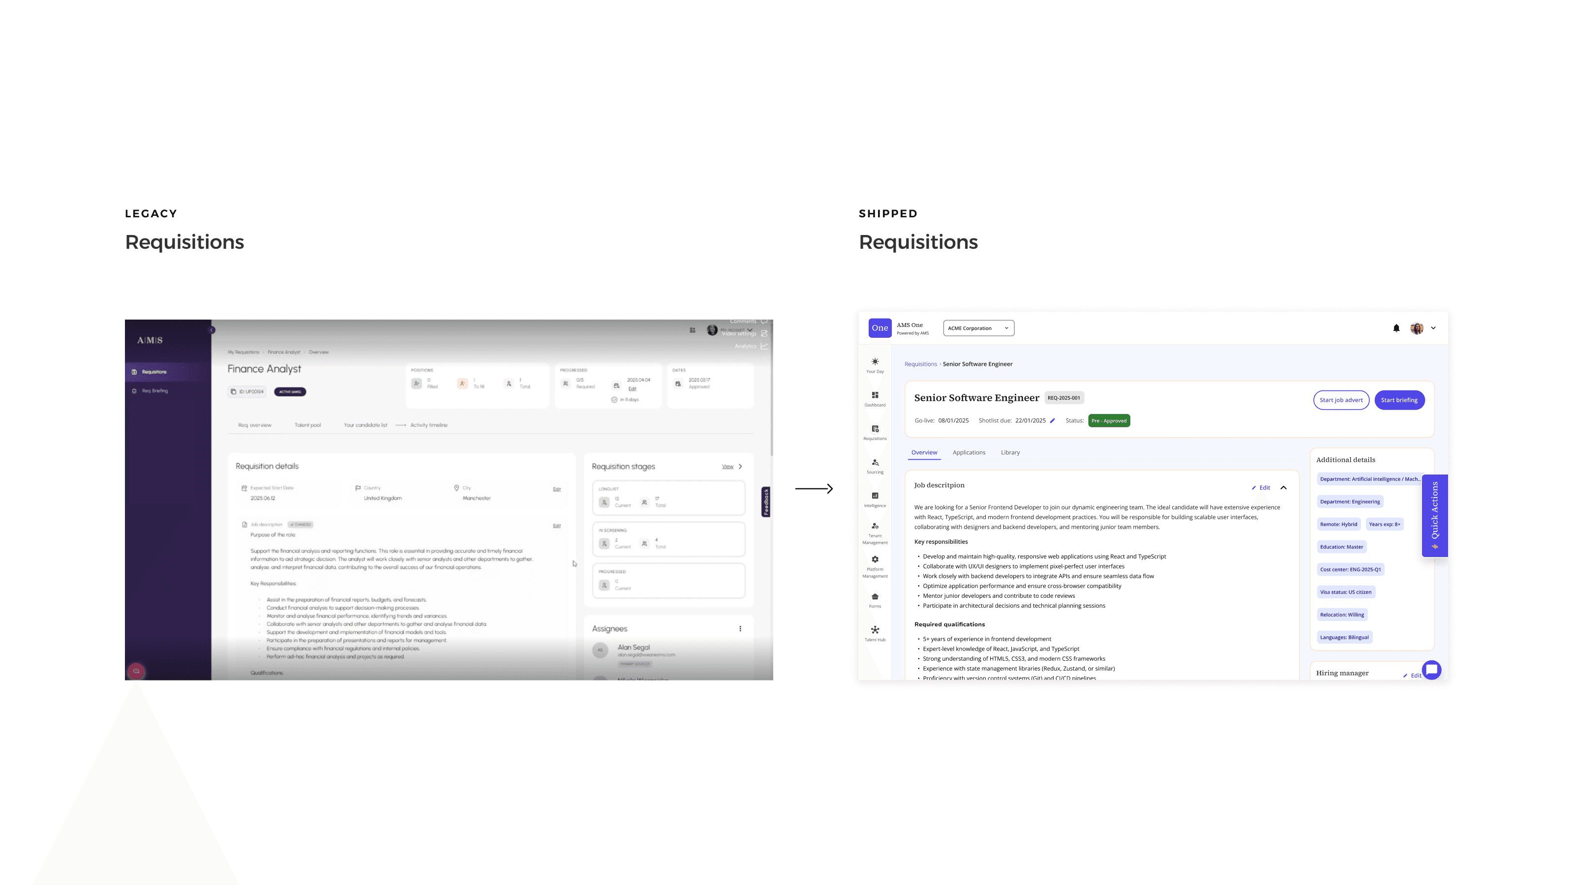Open the ACME Corporation tenant dropdown
Image resolution: width=1574 pixels, height=885 pixels.
pyautogui.click(x=978, y=328)
